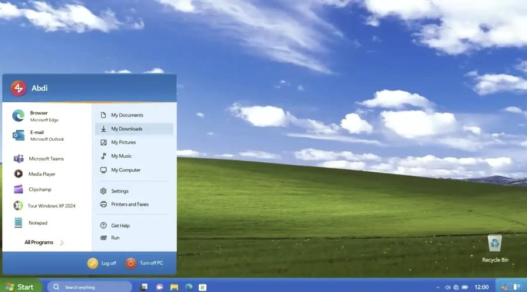Image resolution: width=527 pixels, height=292 pixels.
Task: Open Microsoft Edge Browser from Start menu
Action: [x=35, y=116]
